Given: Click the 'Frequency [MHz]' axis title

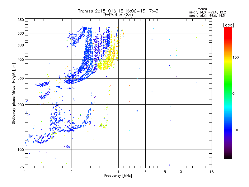Looking at the screenshot, I should 118,176.
